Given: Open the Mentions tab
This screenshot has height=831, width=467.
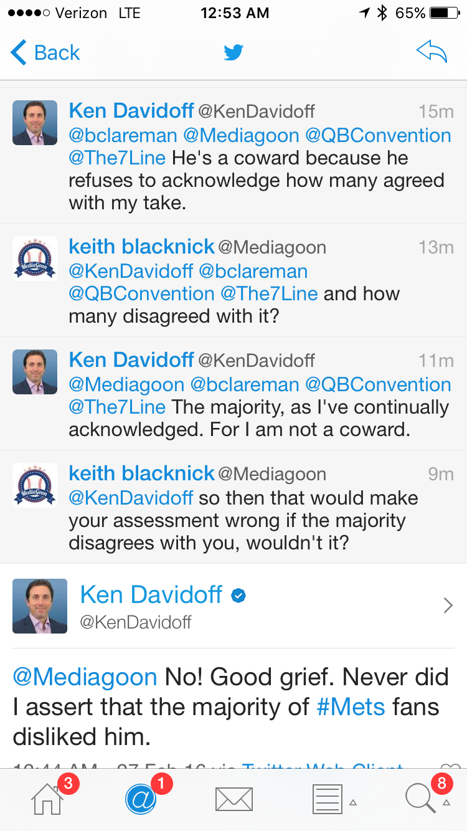Looking at the screenshot, I should [141, 799].
